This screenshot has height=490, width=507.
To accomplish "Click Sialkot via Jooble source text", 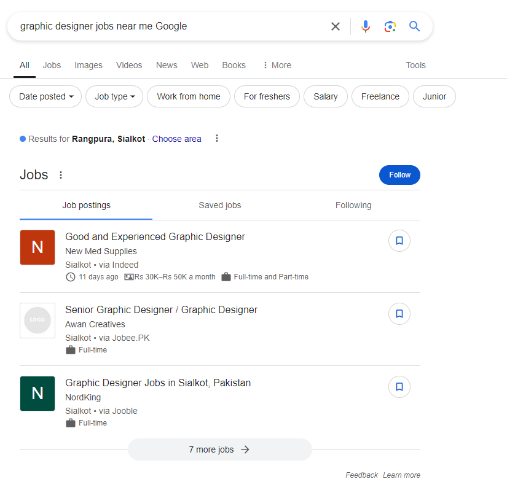I will pos(101,411).
